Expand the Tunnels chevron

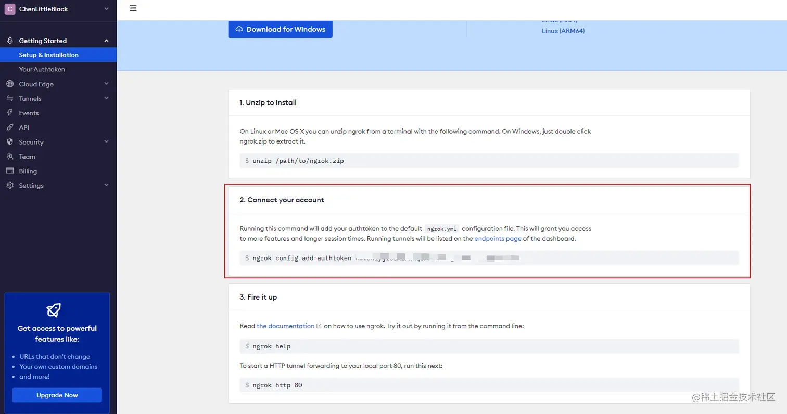point(106,98)
